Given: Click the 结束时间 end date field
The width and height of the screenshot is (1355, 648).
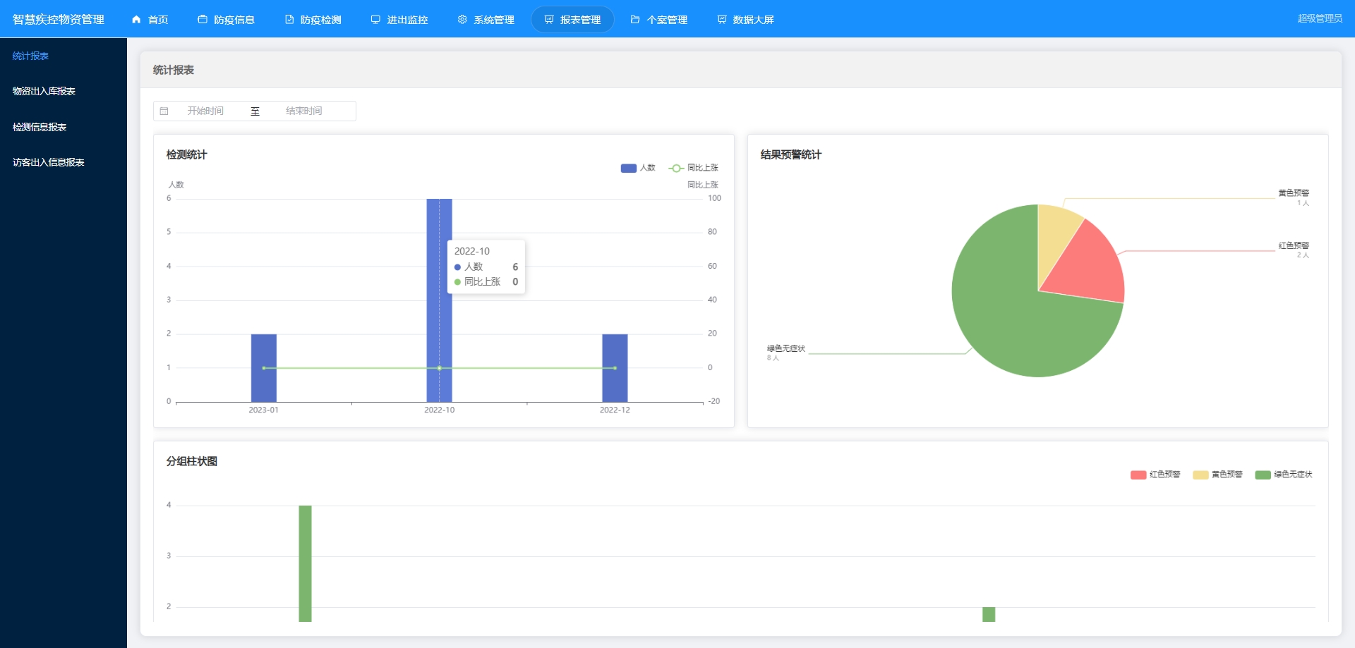Looking at the screenshot, I should (304, 111).
